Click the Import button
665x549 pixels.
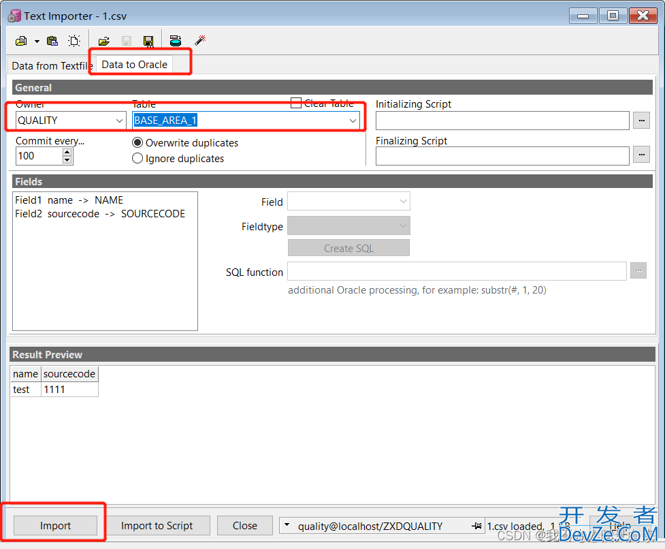[x=56, y=526]
